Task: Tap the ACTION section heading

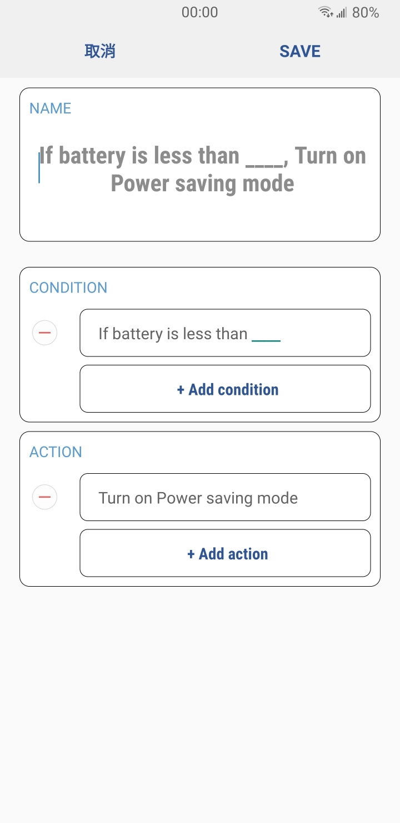Action: [x=56, y=452]
